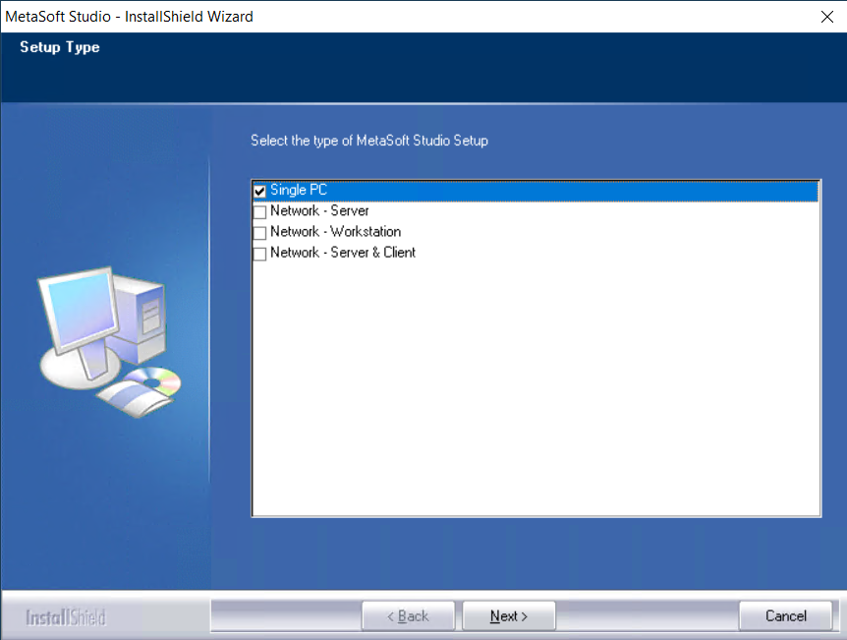Select the 'Network - Server & Client' label text
The width and height of the screenshot is (847, 640).
[343, 253]
